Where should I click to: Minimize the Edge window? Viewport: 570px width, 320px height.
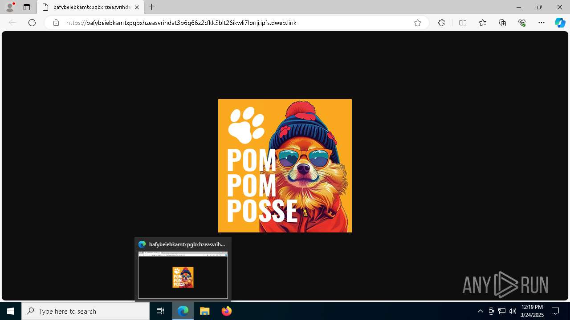[x=519, y=7]
